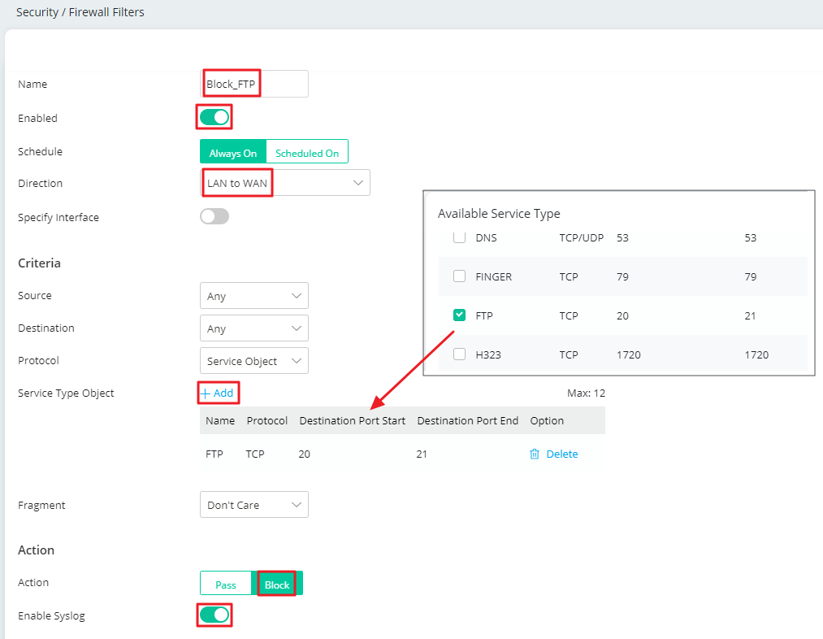Tick the FINGER service checkbox
This screenshot has height=639, width=823.
pos(460,276)
